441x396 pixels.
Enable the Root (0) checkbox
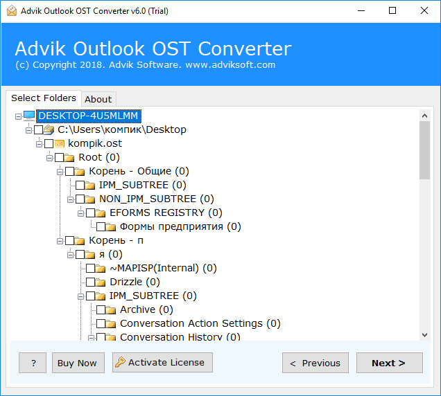click(x=60, y=158)
